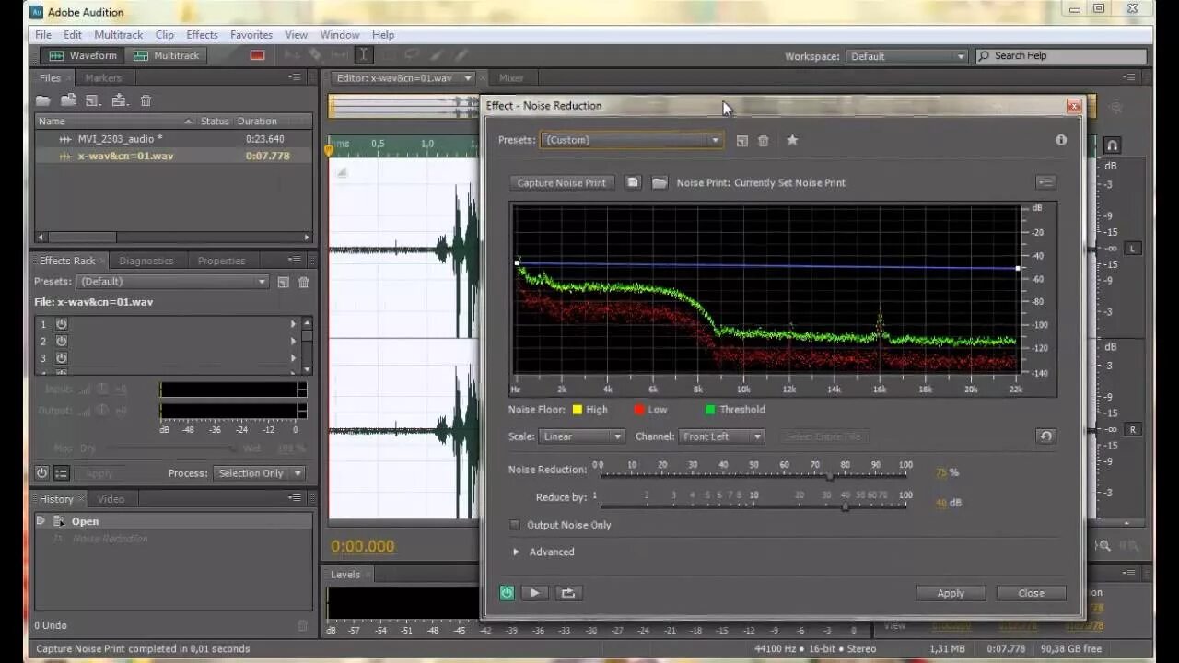Image resolution: width=1179 pixels, height=663 pixels.
Task: Save noise reduction preset icon
Action: [742, 140]
